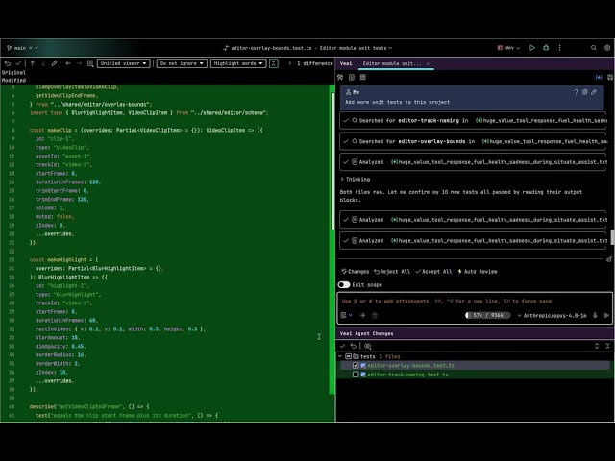Start debugging with the bug icon
Image resolution: width=615 pixels, height=461 pixels.
pos(546,48)
